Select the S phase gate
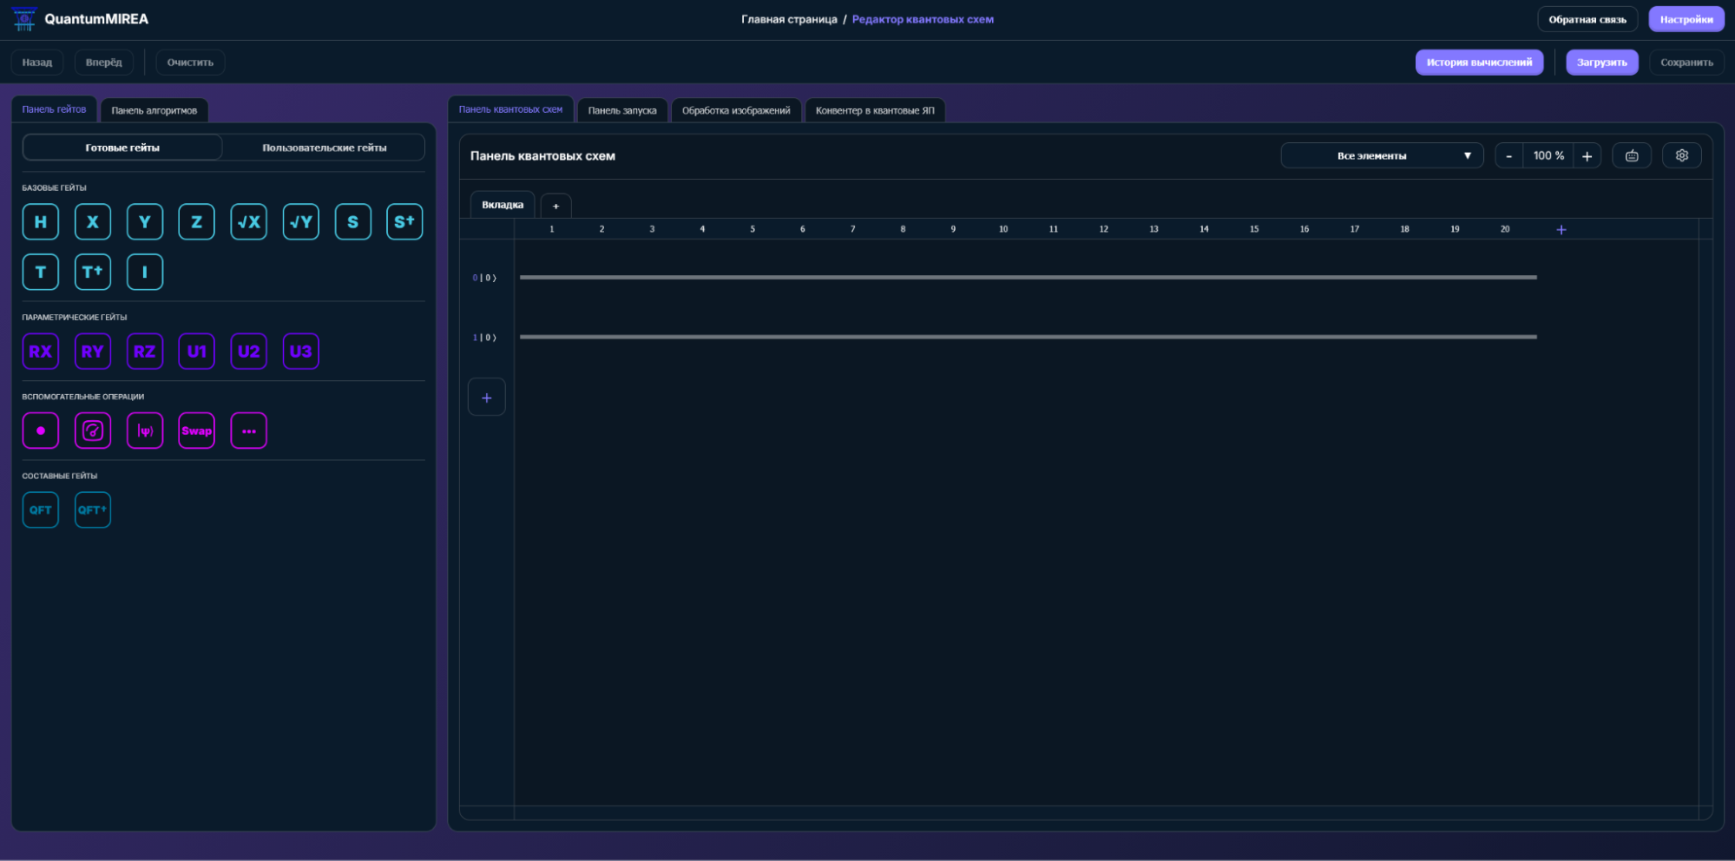 coord(353,221)
